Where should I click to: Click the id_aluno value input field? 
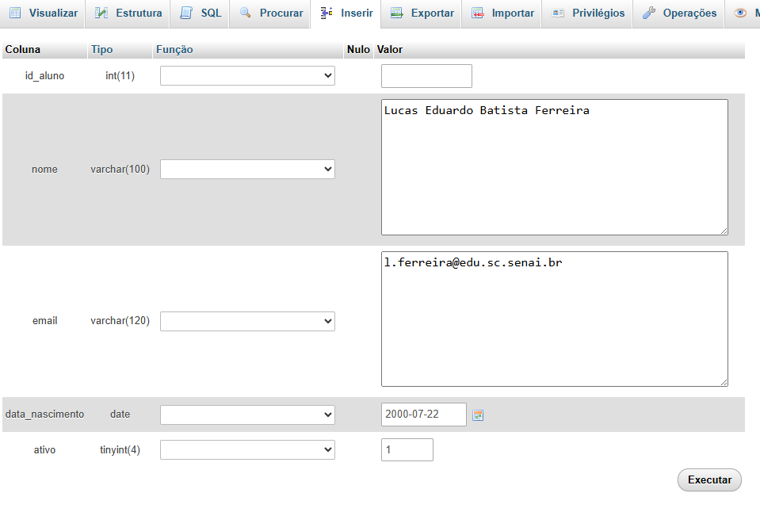pyautogui.click(x=426, y=75)
